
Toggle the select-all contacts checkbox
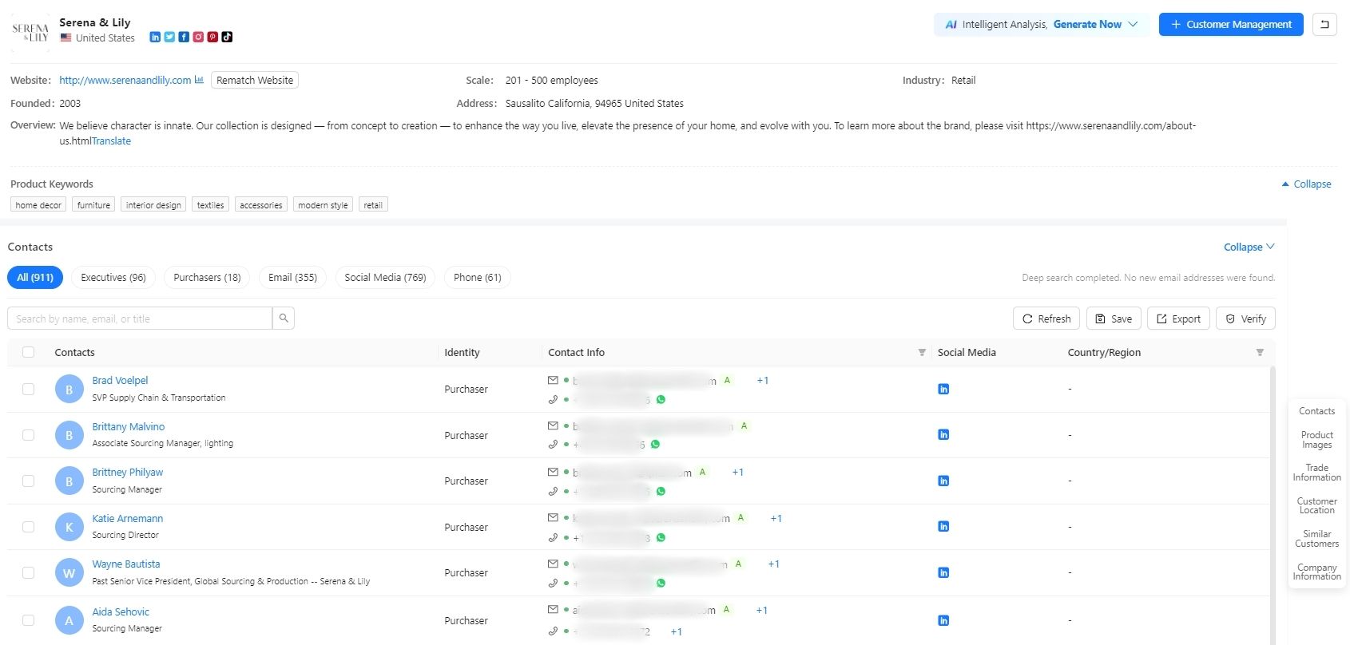[29, 353]
